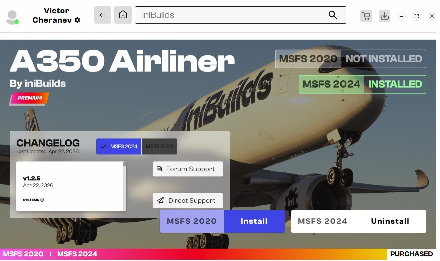
Task: Open account settings gear next to Victor Cheranev
Action: pyautogui.click(x=77, y=20)
